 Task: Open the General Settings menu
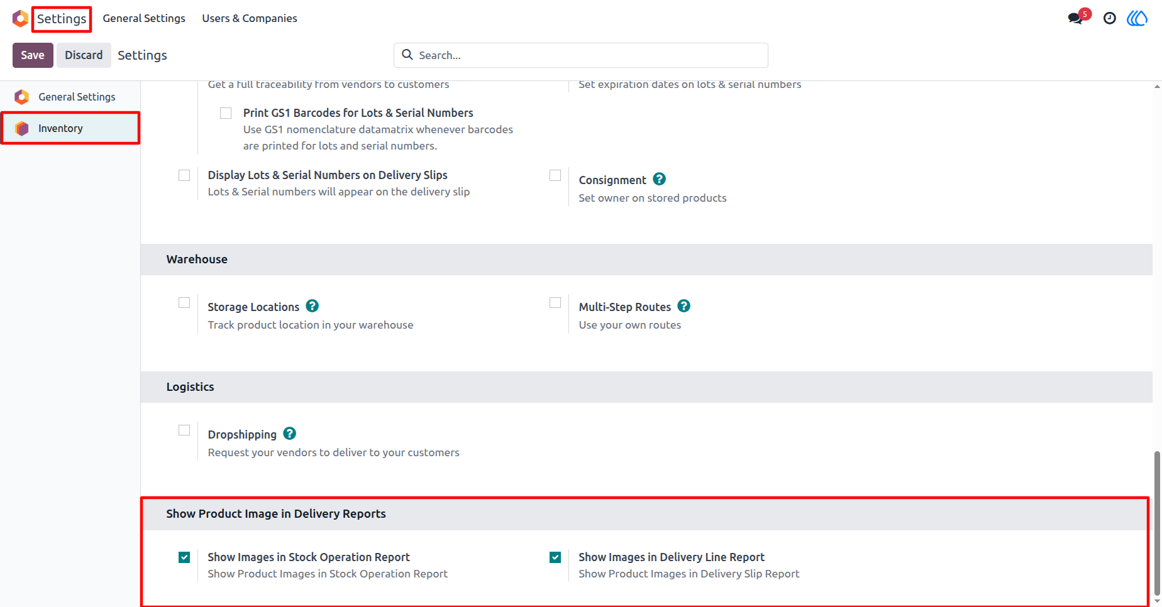click(144, 18)
